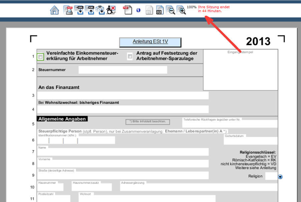Viewport: 301px width, 202px height.
Task: Click the Religion code input box
Action: (x=271, y=176)
